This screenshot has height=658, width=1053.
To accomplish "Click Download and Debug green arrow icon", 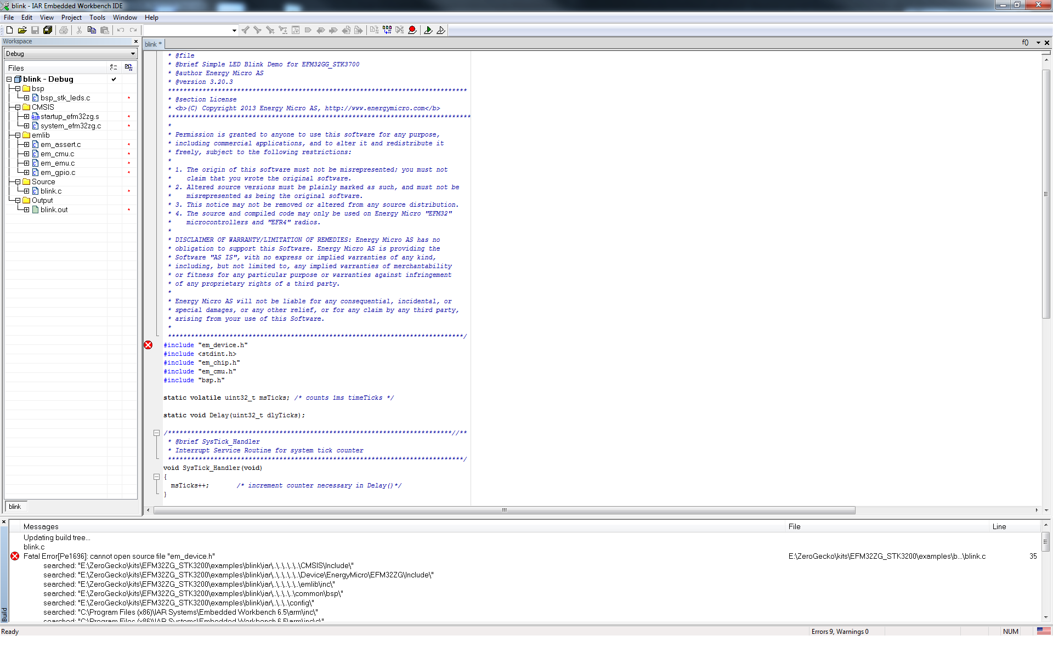I will pos(428,30).
